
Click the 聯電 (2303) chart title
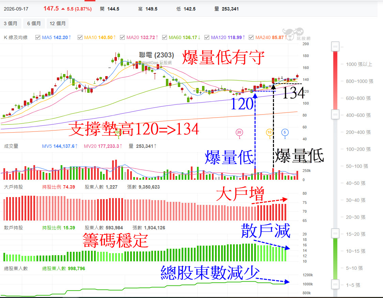pyautogui.click(x=156, y=55)
